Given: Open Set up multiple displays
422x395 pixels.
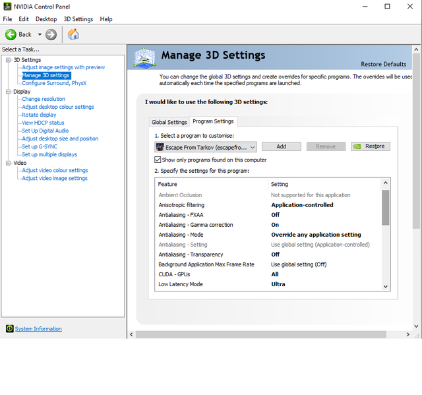Looking at the screenshot, I should pyautogui.click(x=49, y=154).
